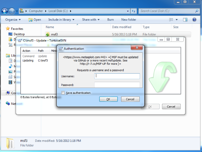202x152 pixels.
Task: Click New folder in the toolbar
Action: [129, 20]
